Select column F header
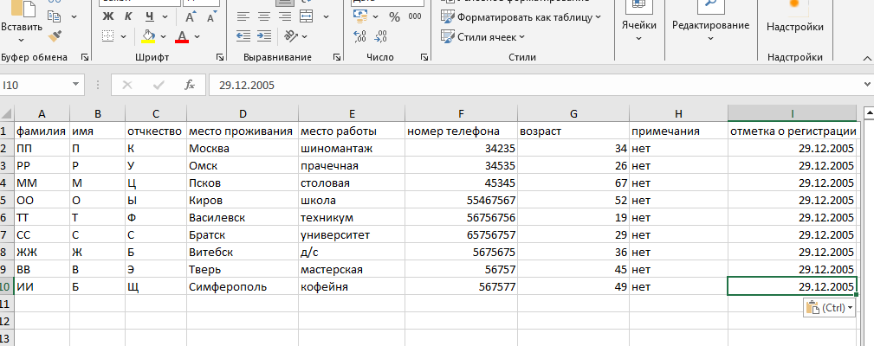 point(461,113)
